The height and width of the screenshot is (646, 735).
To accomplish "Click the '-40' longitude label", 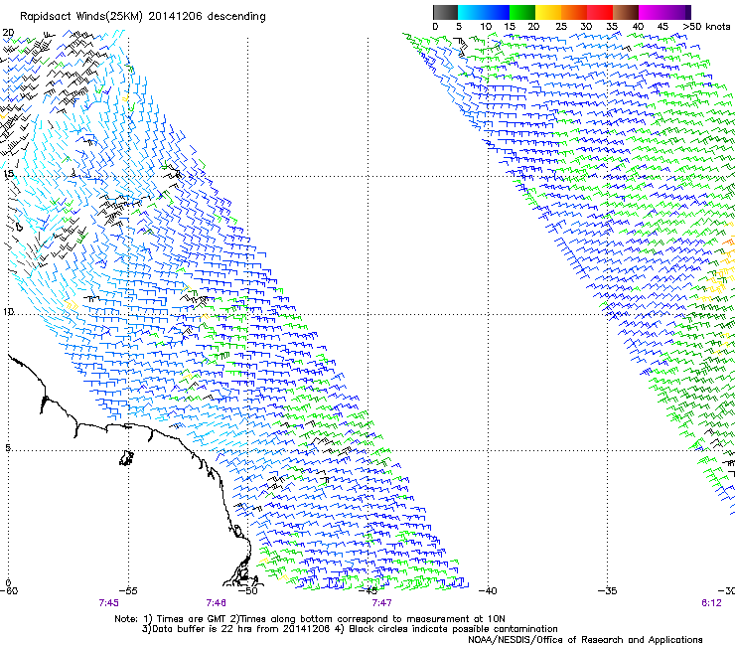I will point(488,591).
